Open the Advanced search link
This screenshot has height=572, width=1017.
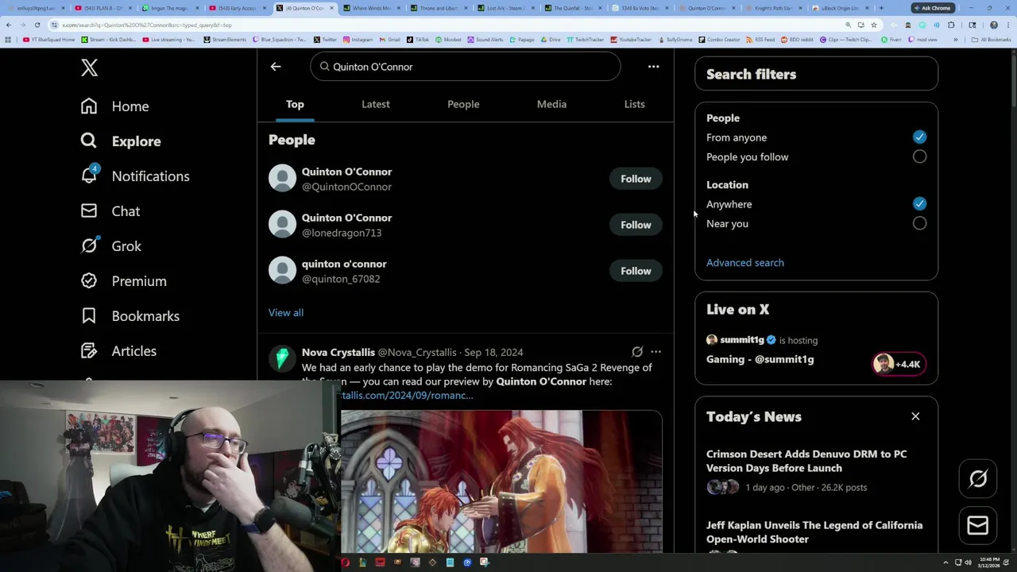744,262
